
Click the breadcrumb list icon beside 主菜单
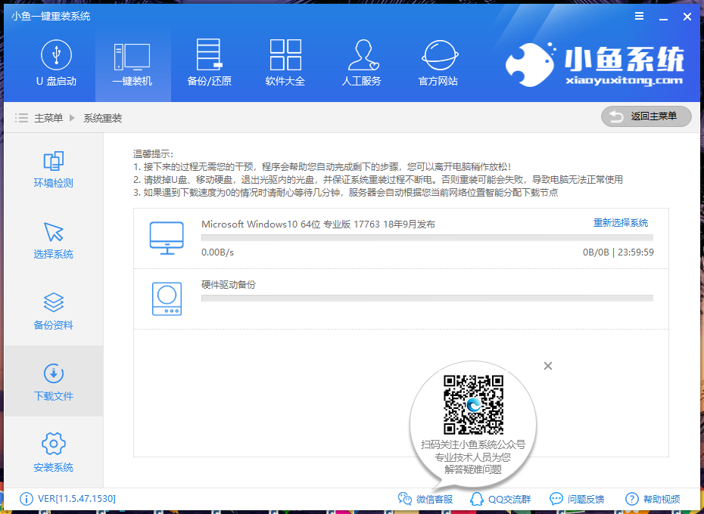click(21, 118)
